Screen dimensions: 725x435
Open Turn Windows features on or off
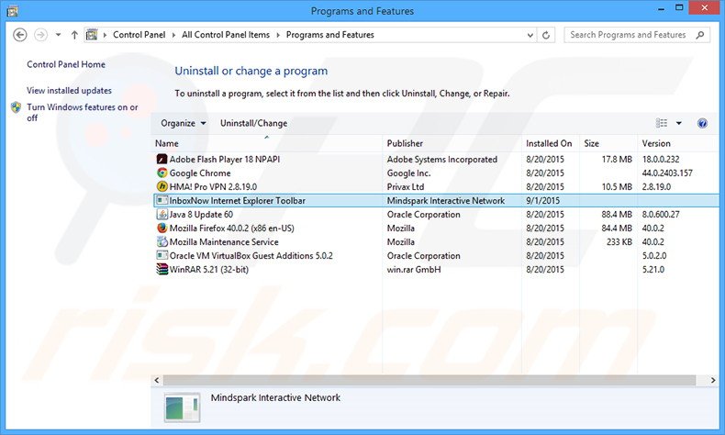tap(83, 112)
